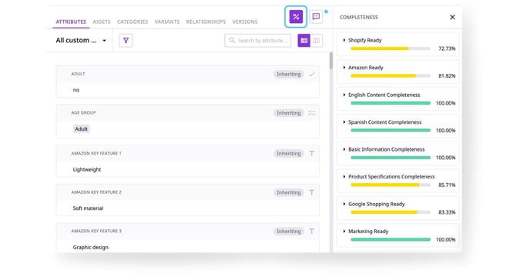Expand the Marketing Ready item
Viewport: 530px width, 280px height.
tap(344, 231)
